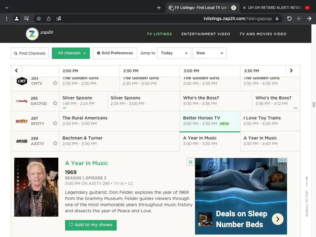Select Silver Spoons 1:48 PM listing
316x237 pixels.
[x=83, y=101]
